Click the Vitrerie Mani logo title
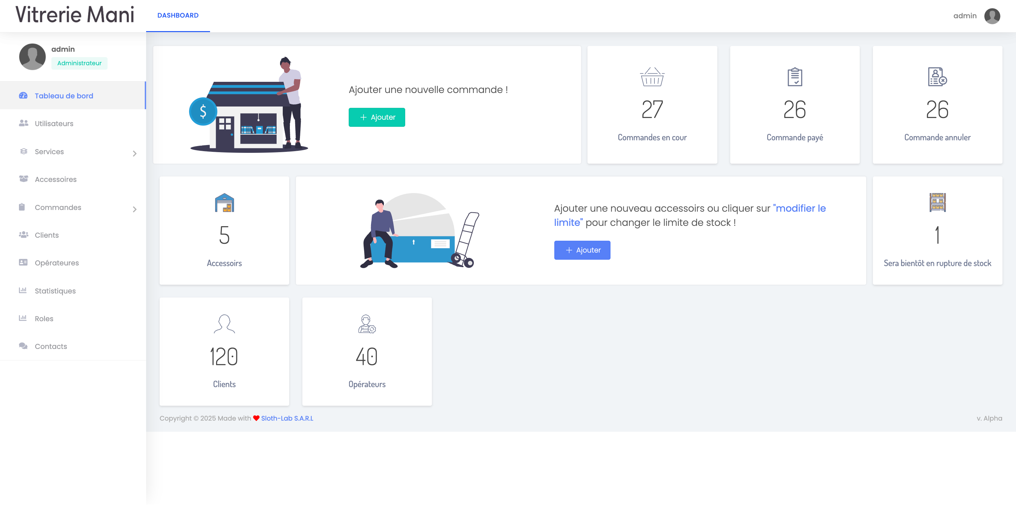1016x520 pixels. 75,15
